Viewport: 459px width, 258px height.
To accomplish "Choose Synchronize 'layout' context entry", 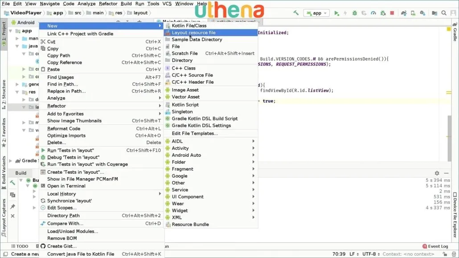I will click(101, 201).
